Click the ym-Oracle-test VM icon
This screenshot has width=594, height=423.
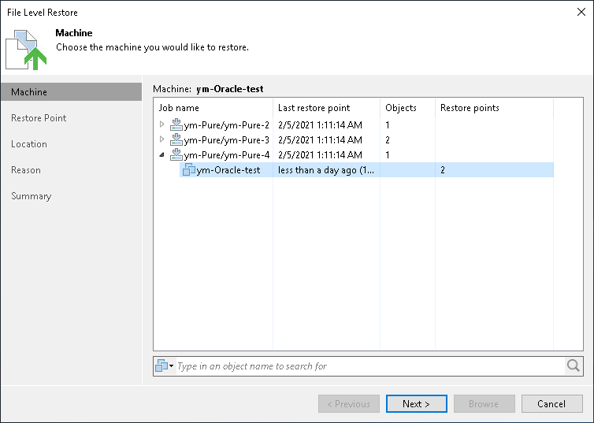pos(188,169)
